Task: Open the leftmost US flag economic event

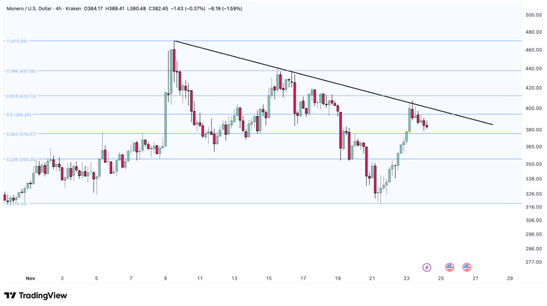Action: (x=449, y=267)
